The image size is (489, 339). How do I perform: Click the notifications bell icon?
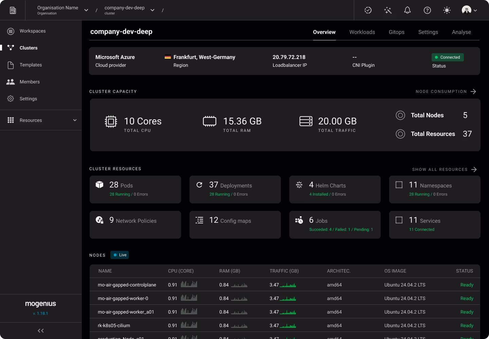[407, 10]
